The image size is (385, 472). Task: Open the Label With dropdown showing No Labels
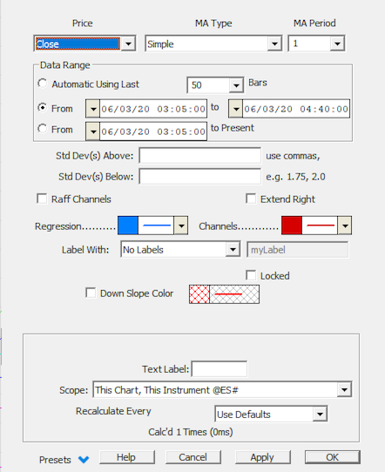[x=180, y=249]
